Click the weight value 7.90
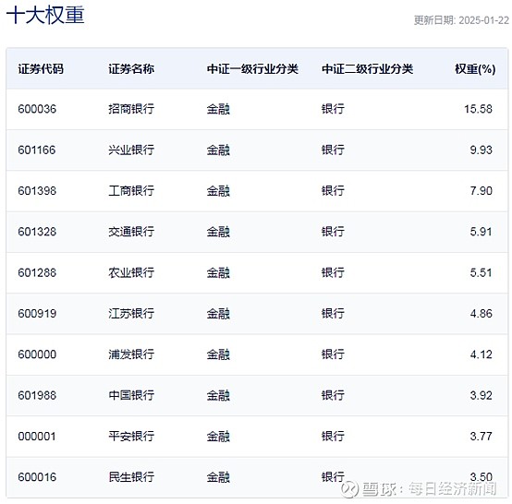Screen dimensions: 512x504 pyautogui.click(x=481, y=191)
